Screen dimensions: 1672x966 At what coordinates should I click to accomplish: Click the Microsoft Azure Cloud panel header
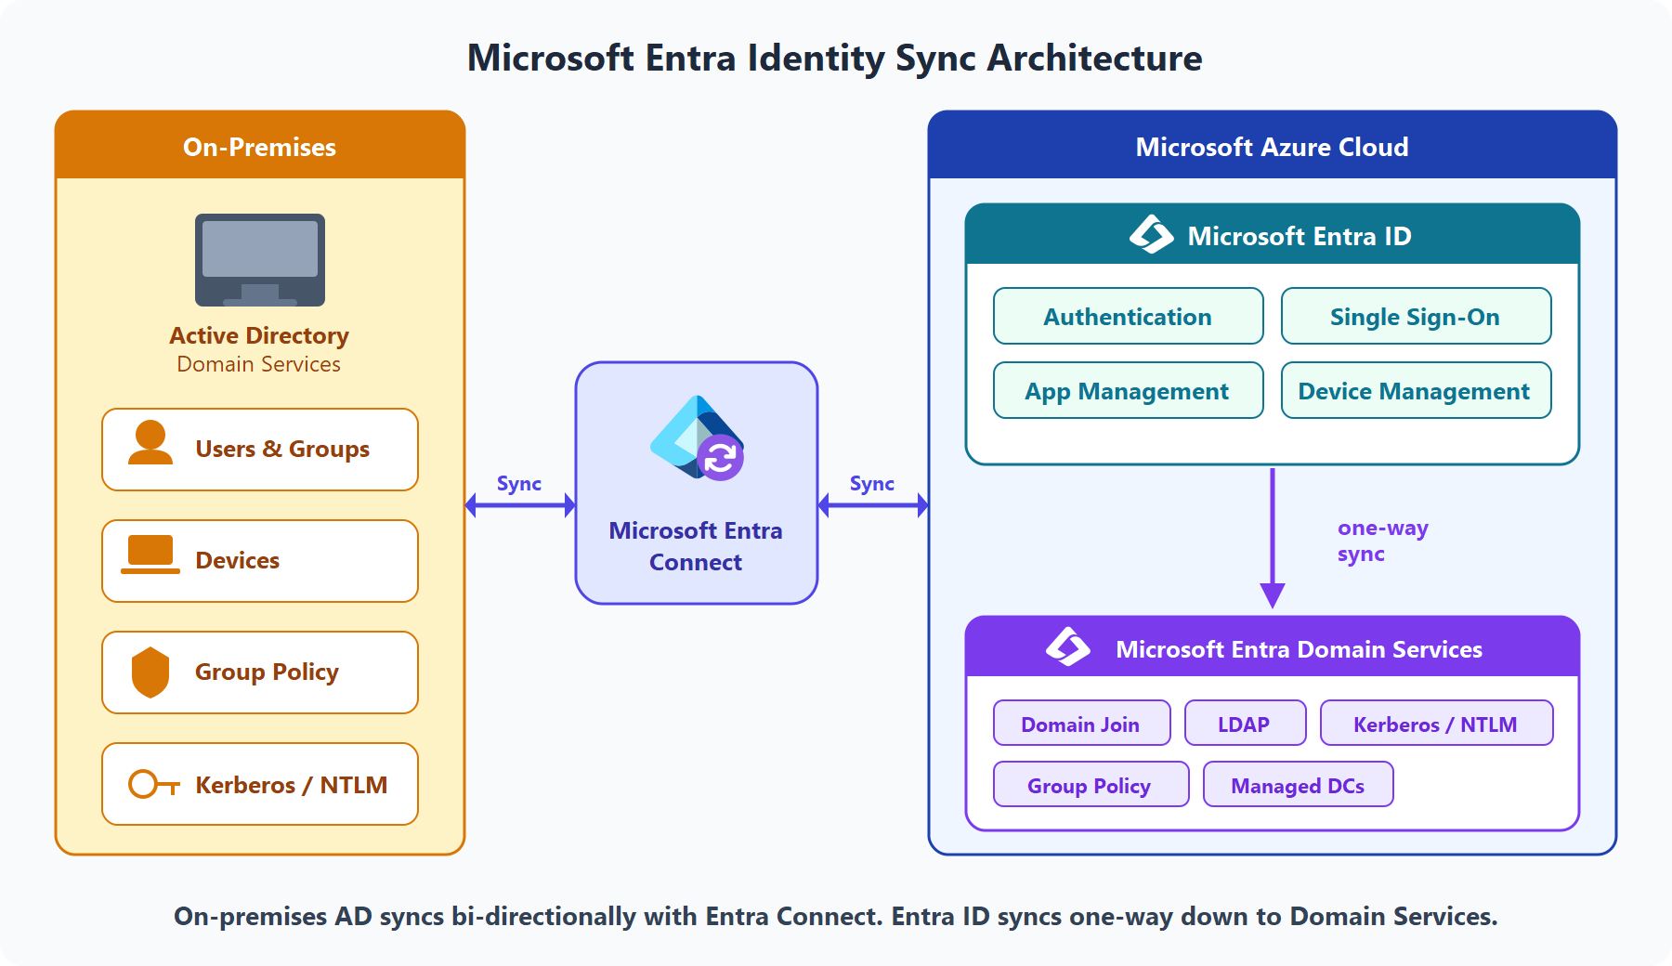(1273, 146)
